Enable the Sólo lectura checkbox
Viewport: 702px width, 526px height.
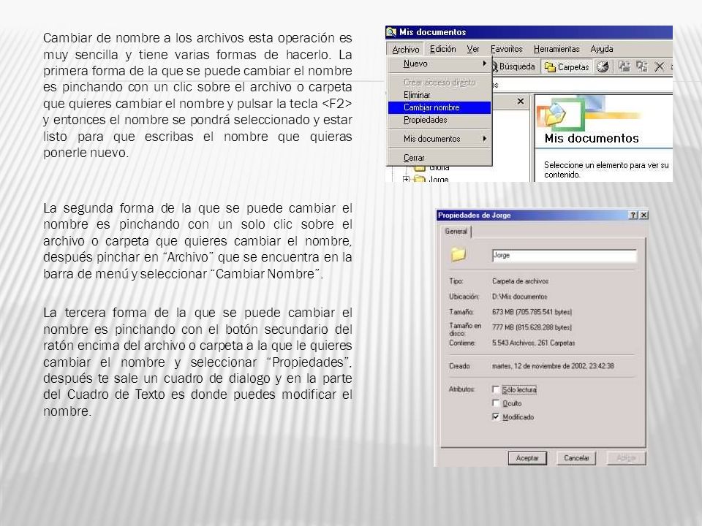pyautogui.click(x=496, y=389)
